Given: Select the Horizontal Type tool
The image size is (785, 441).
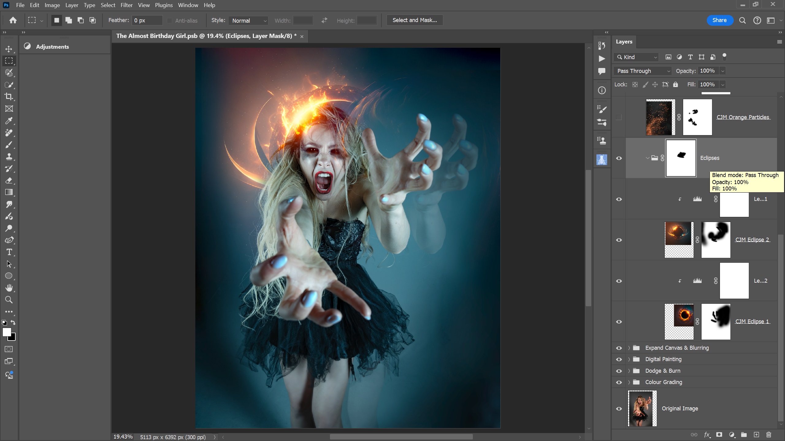Looking at the screenshot, I should pyautogui.click(x=9, y=252).
